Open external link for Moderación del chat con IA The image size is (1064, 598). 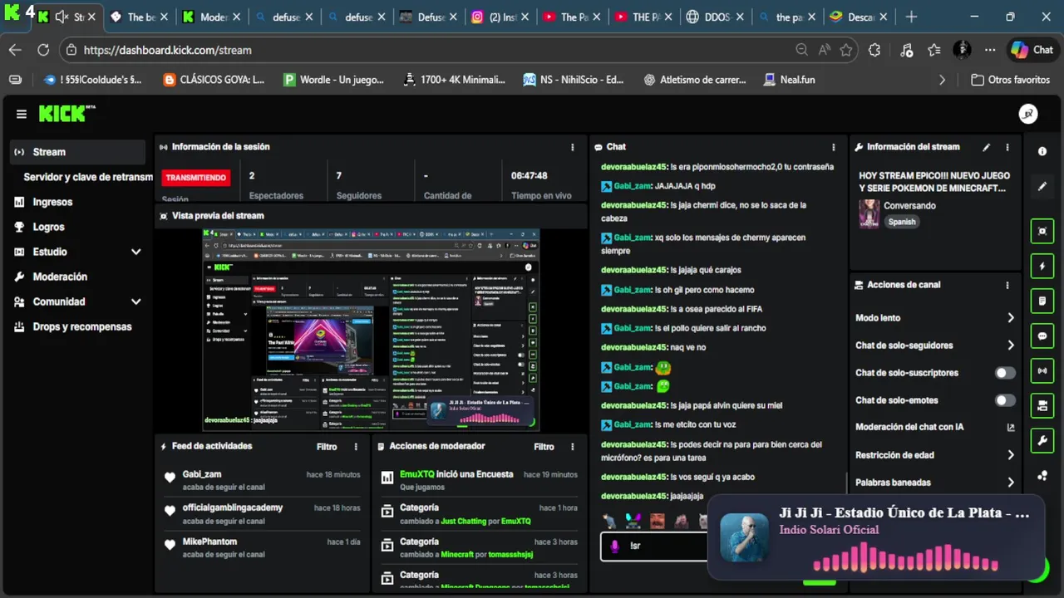(1011, 428)
